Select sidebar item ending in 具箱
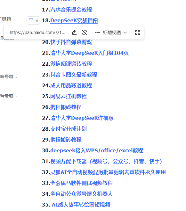This screenshot has width=186, height=211. (5, 19)
